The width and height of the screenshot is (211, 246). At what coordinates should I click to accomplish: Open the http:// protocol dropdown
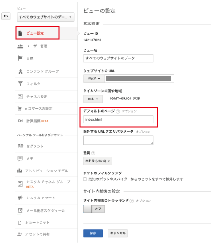(94, 79)
